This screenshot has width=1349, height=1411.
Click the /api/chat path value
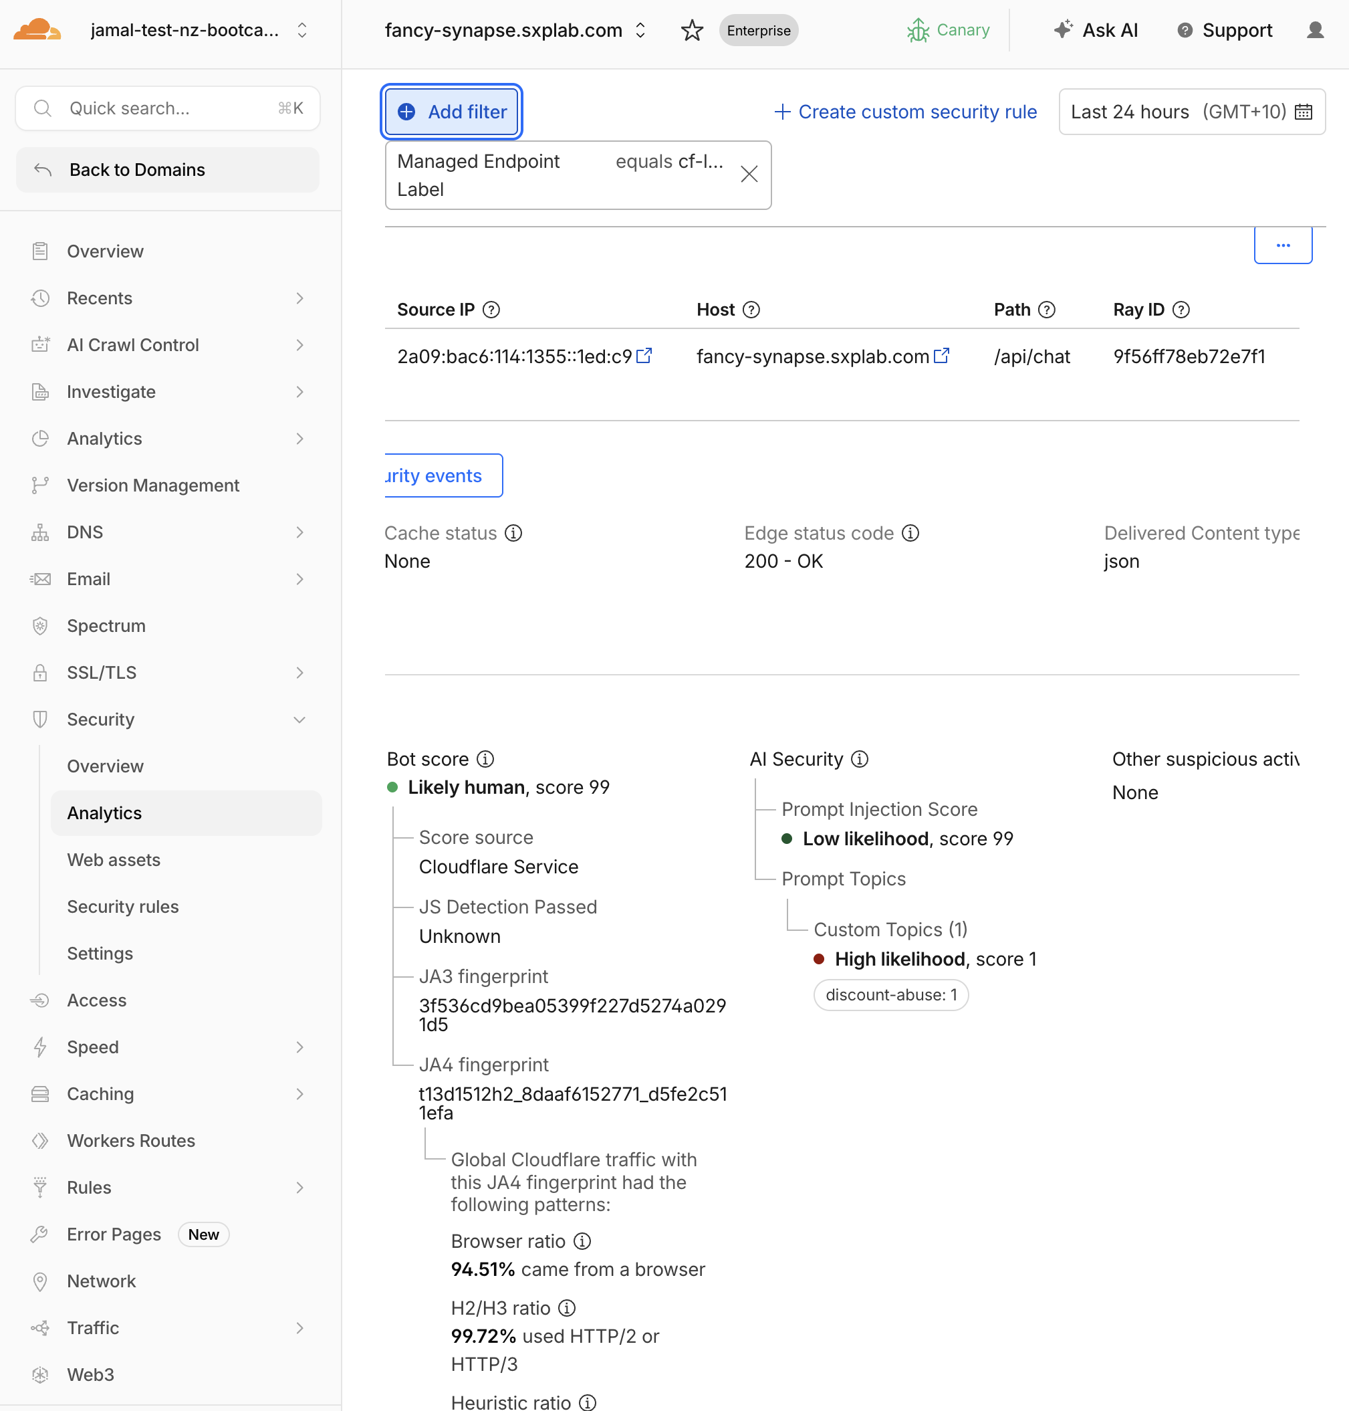coord(1032,356)
